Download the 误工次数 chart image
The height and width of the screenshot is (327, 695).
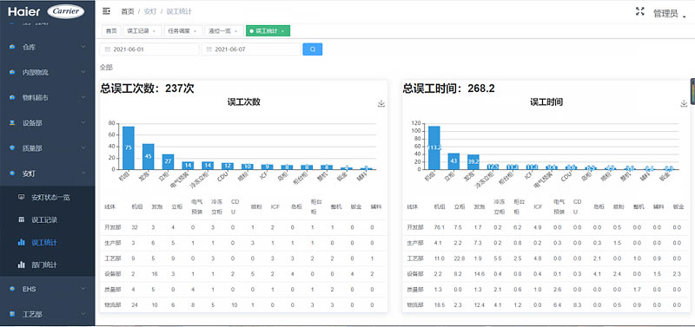point(381,103)
